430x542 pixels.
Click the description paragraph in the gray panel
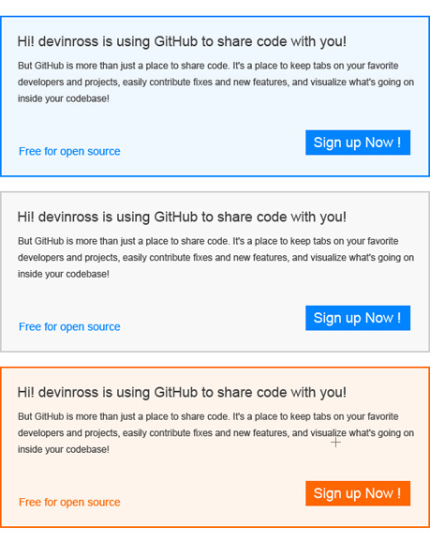pos(215,258)
